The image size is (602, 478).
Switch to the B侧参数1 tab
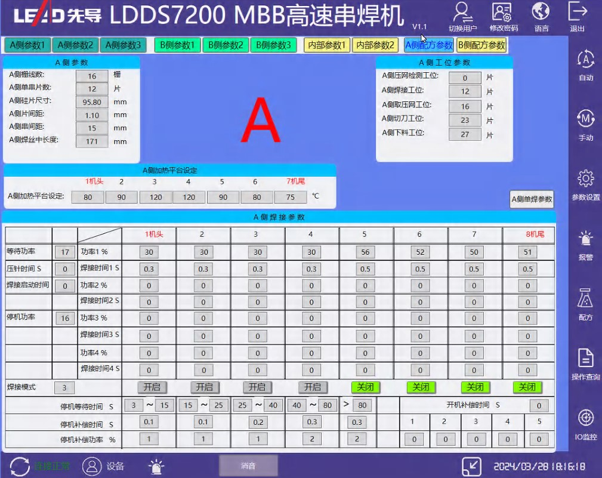tap(177, 45)
